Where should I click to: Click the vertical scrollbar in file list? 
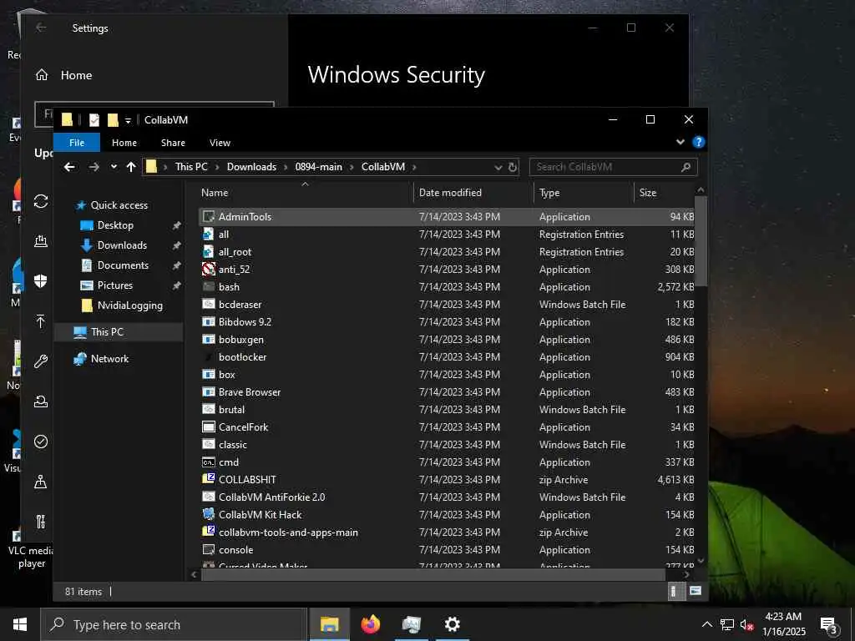click(x=701, y=240)
